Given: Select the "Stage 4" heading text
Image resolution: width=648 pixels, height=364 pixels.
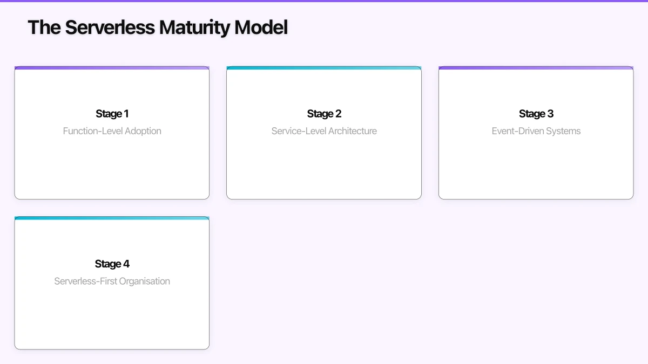Looking at the screenshot, I should point(112,264).
